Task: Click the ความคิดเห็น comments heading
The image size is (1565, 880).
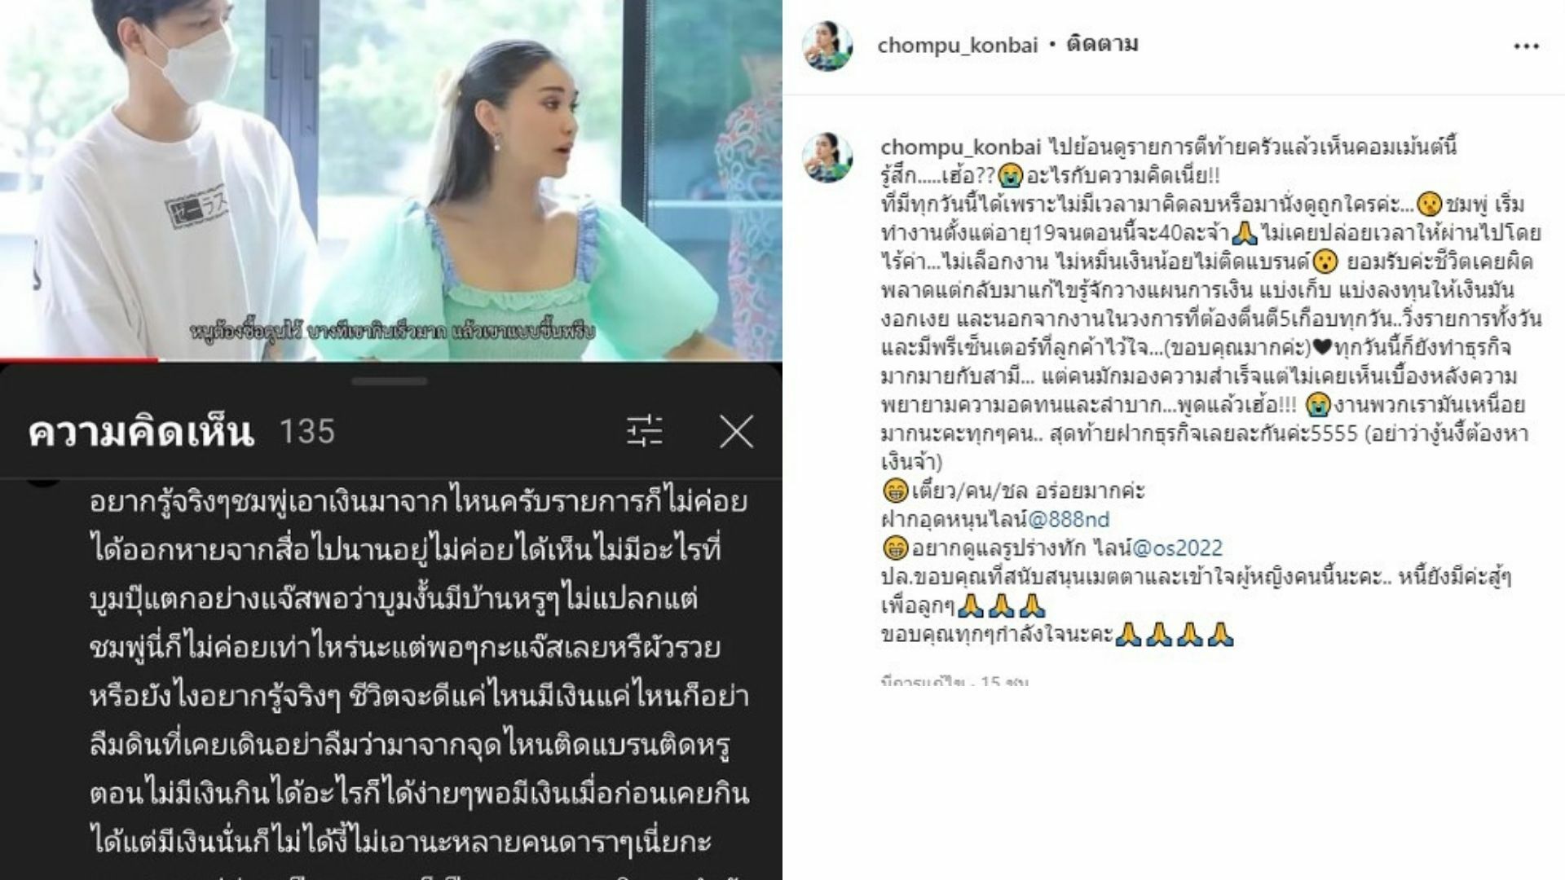Action: click(x=141, y=432)
